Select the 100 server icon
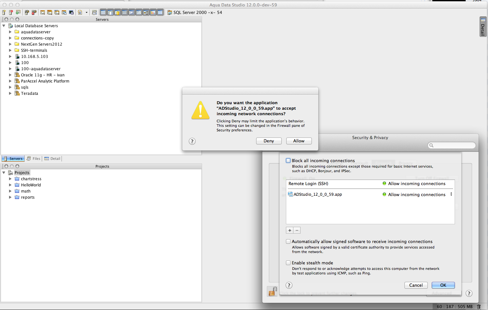 coord(17,62)
